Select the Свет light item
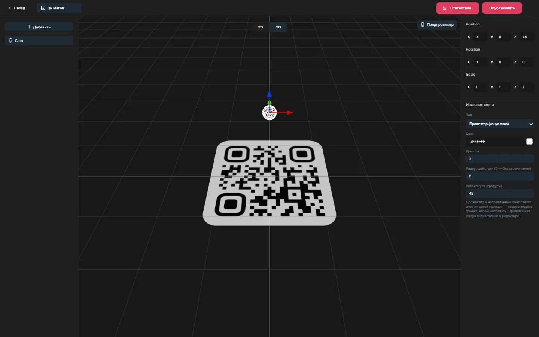 pyautogui.click(x=39, y=40)
